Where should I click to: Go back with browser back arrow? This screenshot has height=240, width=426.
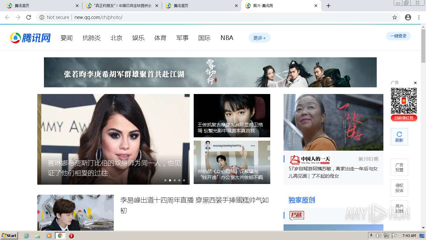coord(7,17)
